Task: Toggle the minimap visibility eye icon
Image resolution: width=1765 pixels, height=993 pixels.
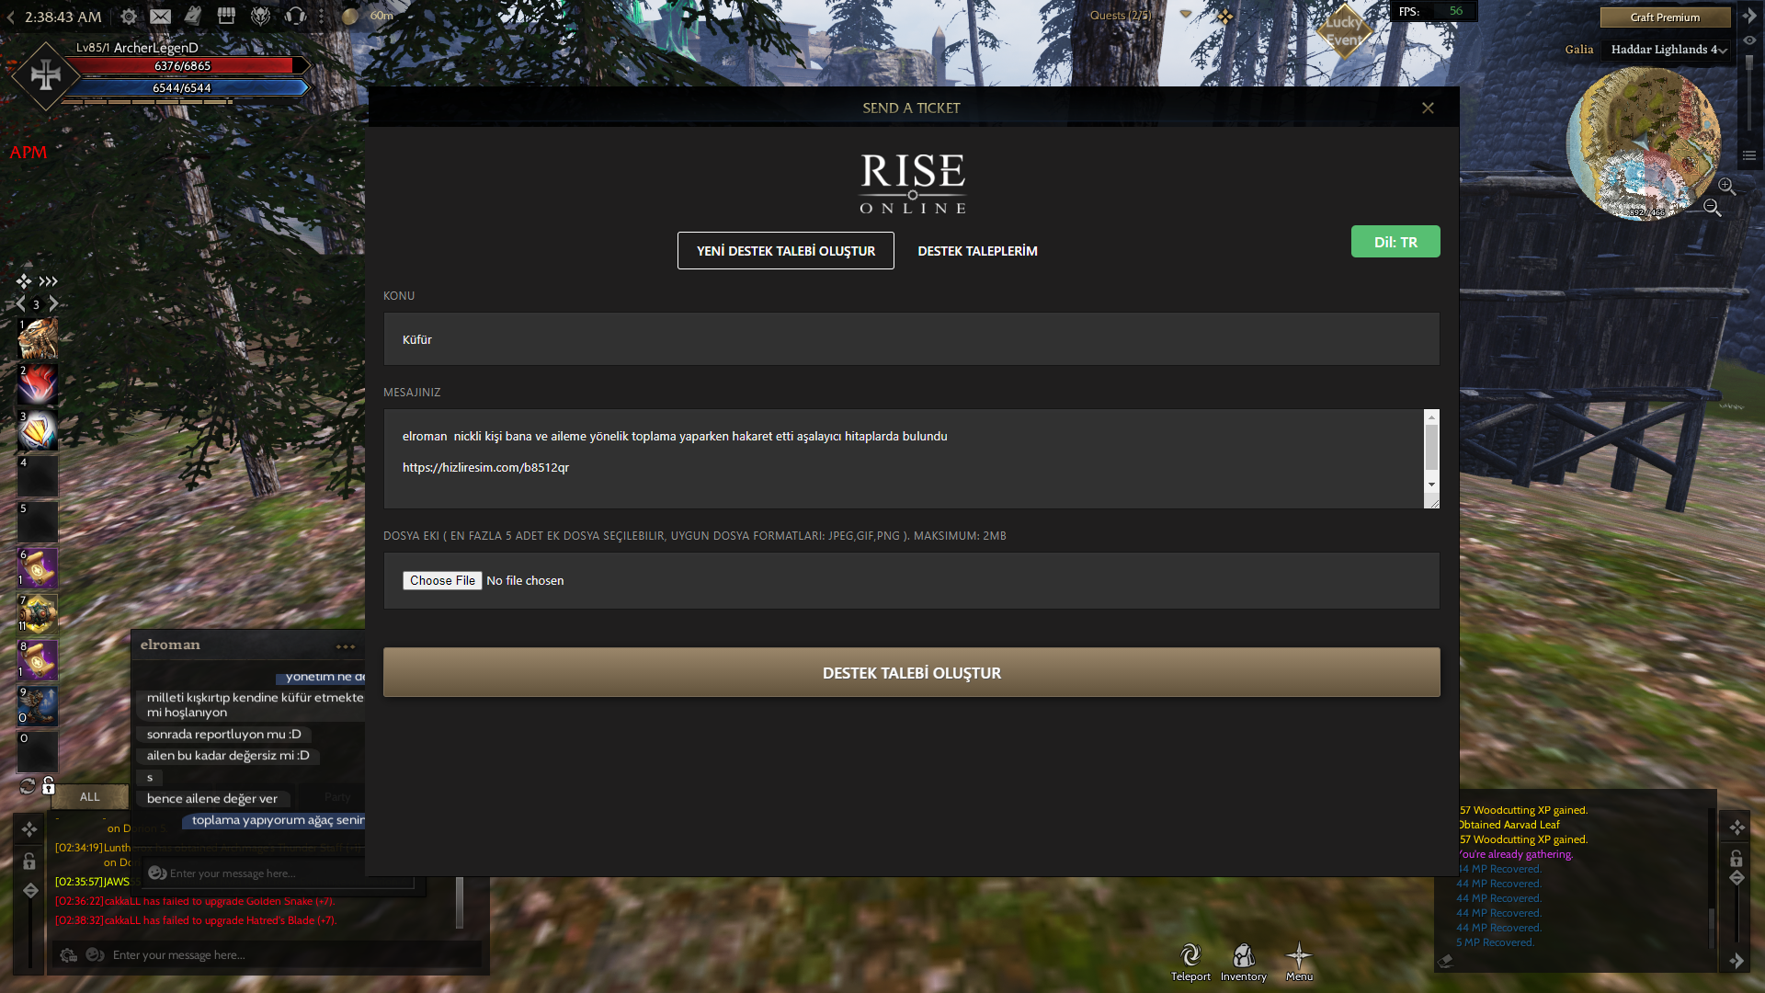Action: click(x=1749, y=40)
